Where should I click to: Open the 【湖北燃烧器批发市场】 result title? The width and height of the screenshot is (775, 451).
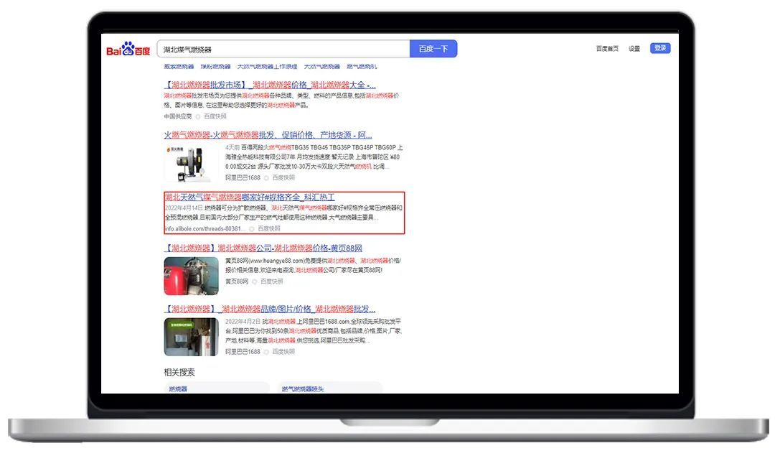[270, 85]
